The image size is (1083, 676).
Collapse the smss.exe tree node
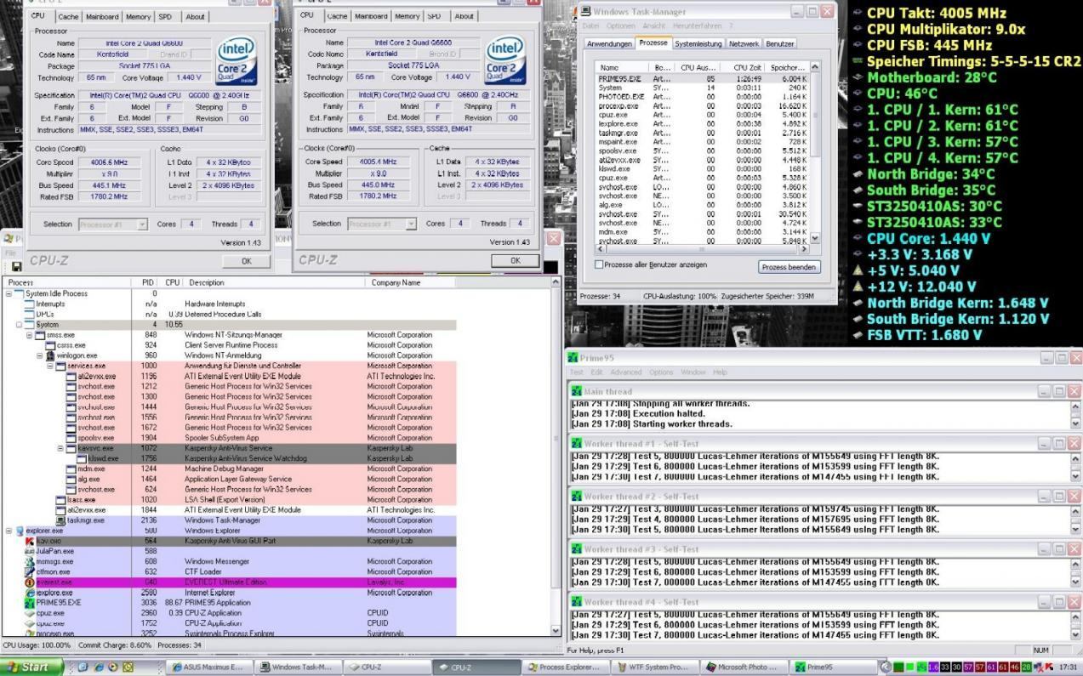pos(29,335)
